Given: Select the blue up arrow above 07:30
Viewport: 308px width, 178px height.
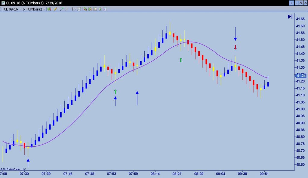Looking at the screenshot, I should click(x=28, y=163).
